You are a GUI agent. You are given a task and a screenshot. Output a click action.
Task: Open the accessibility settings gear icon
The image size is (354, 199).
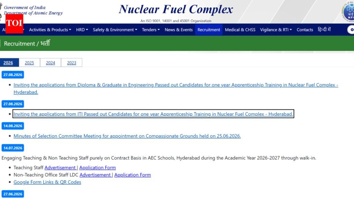(351, 30)
